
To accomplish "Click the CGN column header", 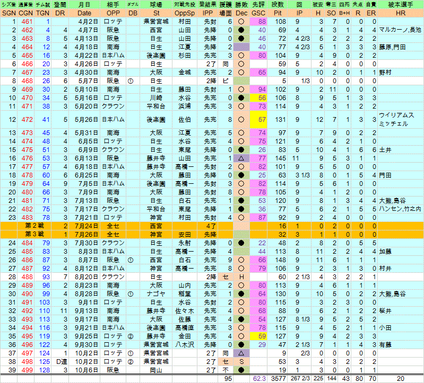I will pos(25,13).
